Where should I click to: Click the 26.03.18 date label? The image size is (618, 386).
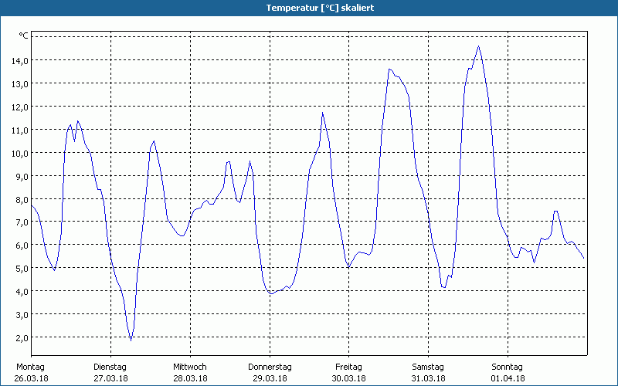pos(31,378)
